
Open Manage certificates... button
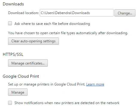click(x=28, y=63)
